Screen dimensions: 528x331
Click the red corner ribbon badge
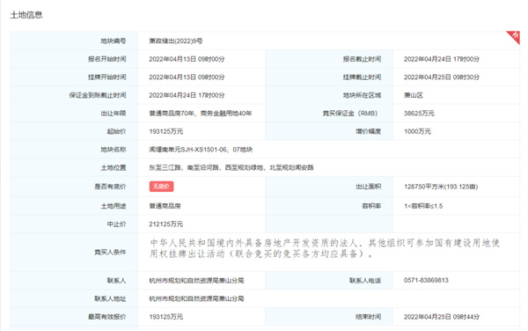click(x=515, y=36)
